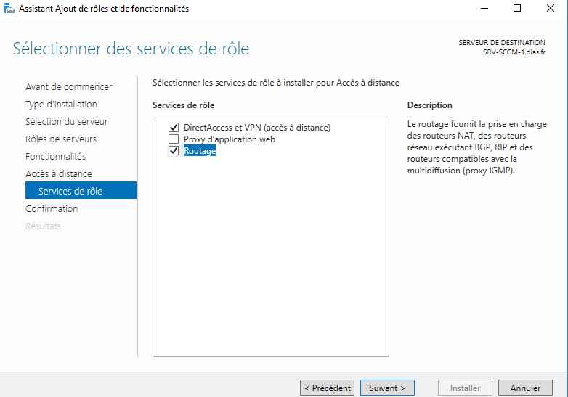The width and height of the screenshot is (568, 397).
Task: Select the Routage role service label
Action: click(x=200, y=151)
